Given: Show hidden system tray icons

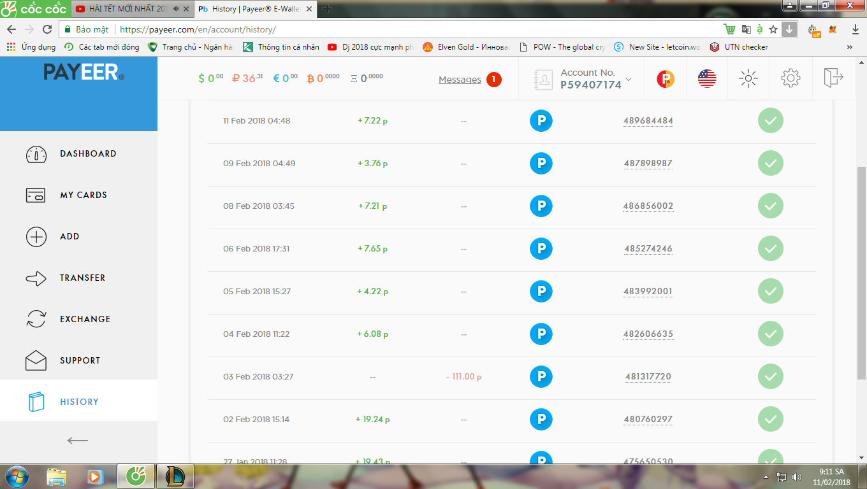Looking at the screenshot, I should [x=766, y=476].
